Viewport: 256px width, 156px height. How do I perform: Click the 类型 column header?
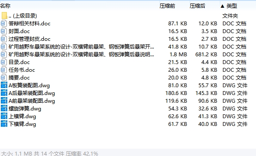(x=231, y=6)
